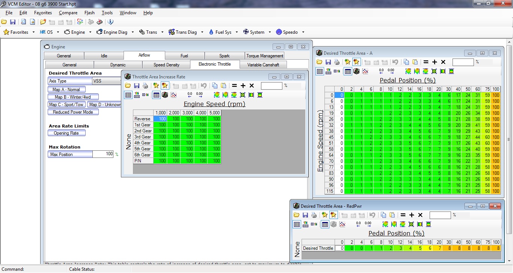Switch to the Torque Management tab
Screen dimensions: 513x273
point(265,56)
